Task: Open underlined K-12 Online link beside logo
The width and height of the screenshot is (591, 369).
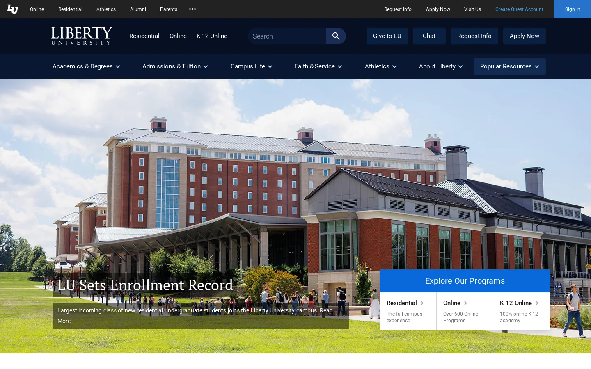Action: 212,36
